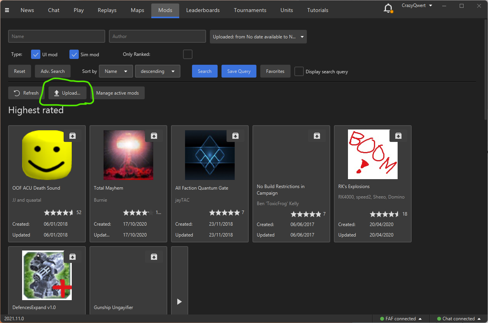This screenshot has height=323, width=488.
Task: Click the Highest rated heading
Action: (36, 111)
